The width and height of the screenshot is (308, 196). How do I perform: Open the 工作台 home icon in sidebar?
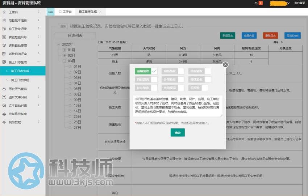(x=4, y=12)
